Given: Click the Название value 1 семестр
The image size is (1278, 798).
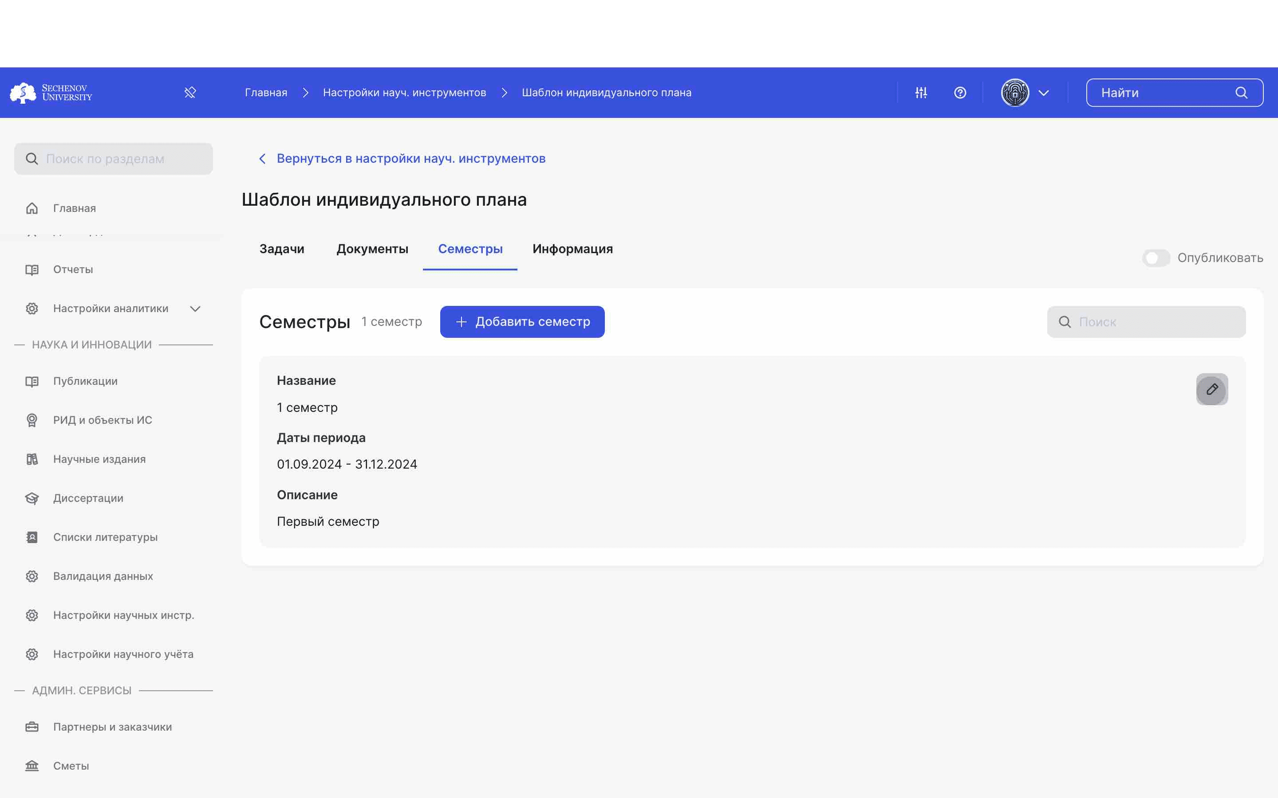Looking at the screenshot, I should click(x=308, y=407).
